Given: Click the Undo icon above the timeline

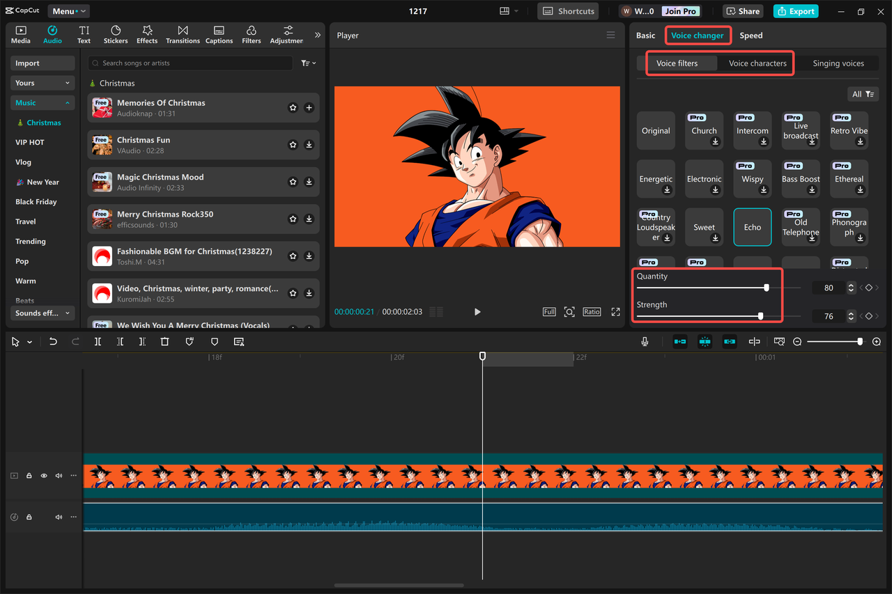Looking at the screenshot, I should tap(54, 341).
